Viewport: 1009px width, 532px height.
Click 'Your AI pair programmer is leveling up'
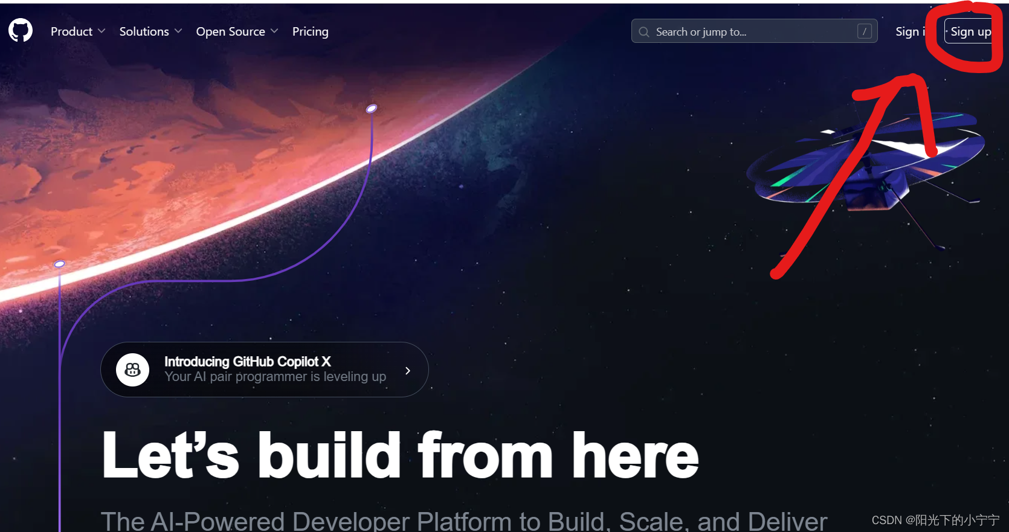(276, 377)
